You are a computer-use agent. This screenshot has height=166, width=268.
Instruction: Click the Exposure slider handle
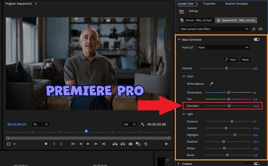coord(232,121)
